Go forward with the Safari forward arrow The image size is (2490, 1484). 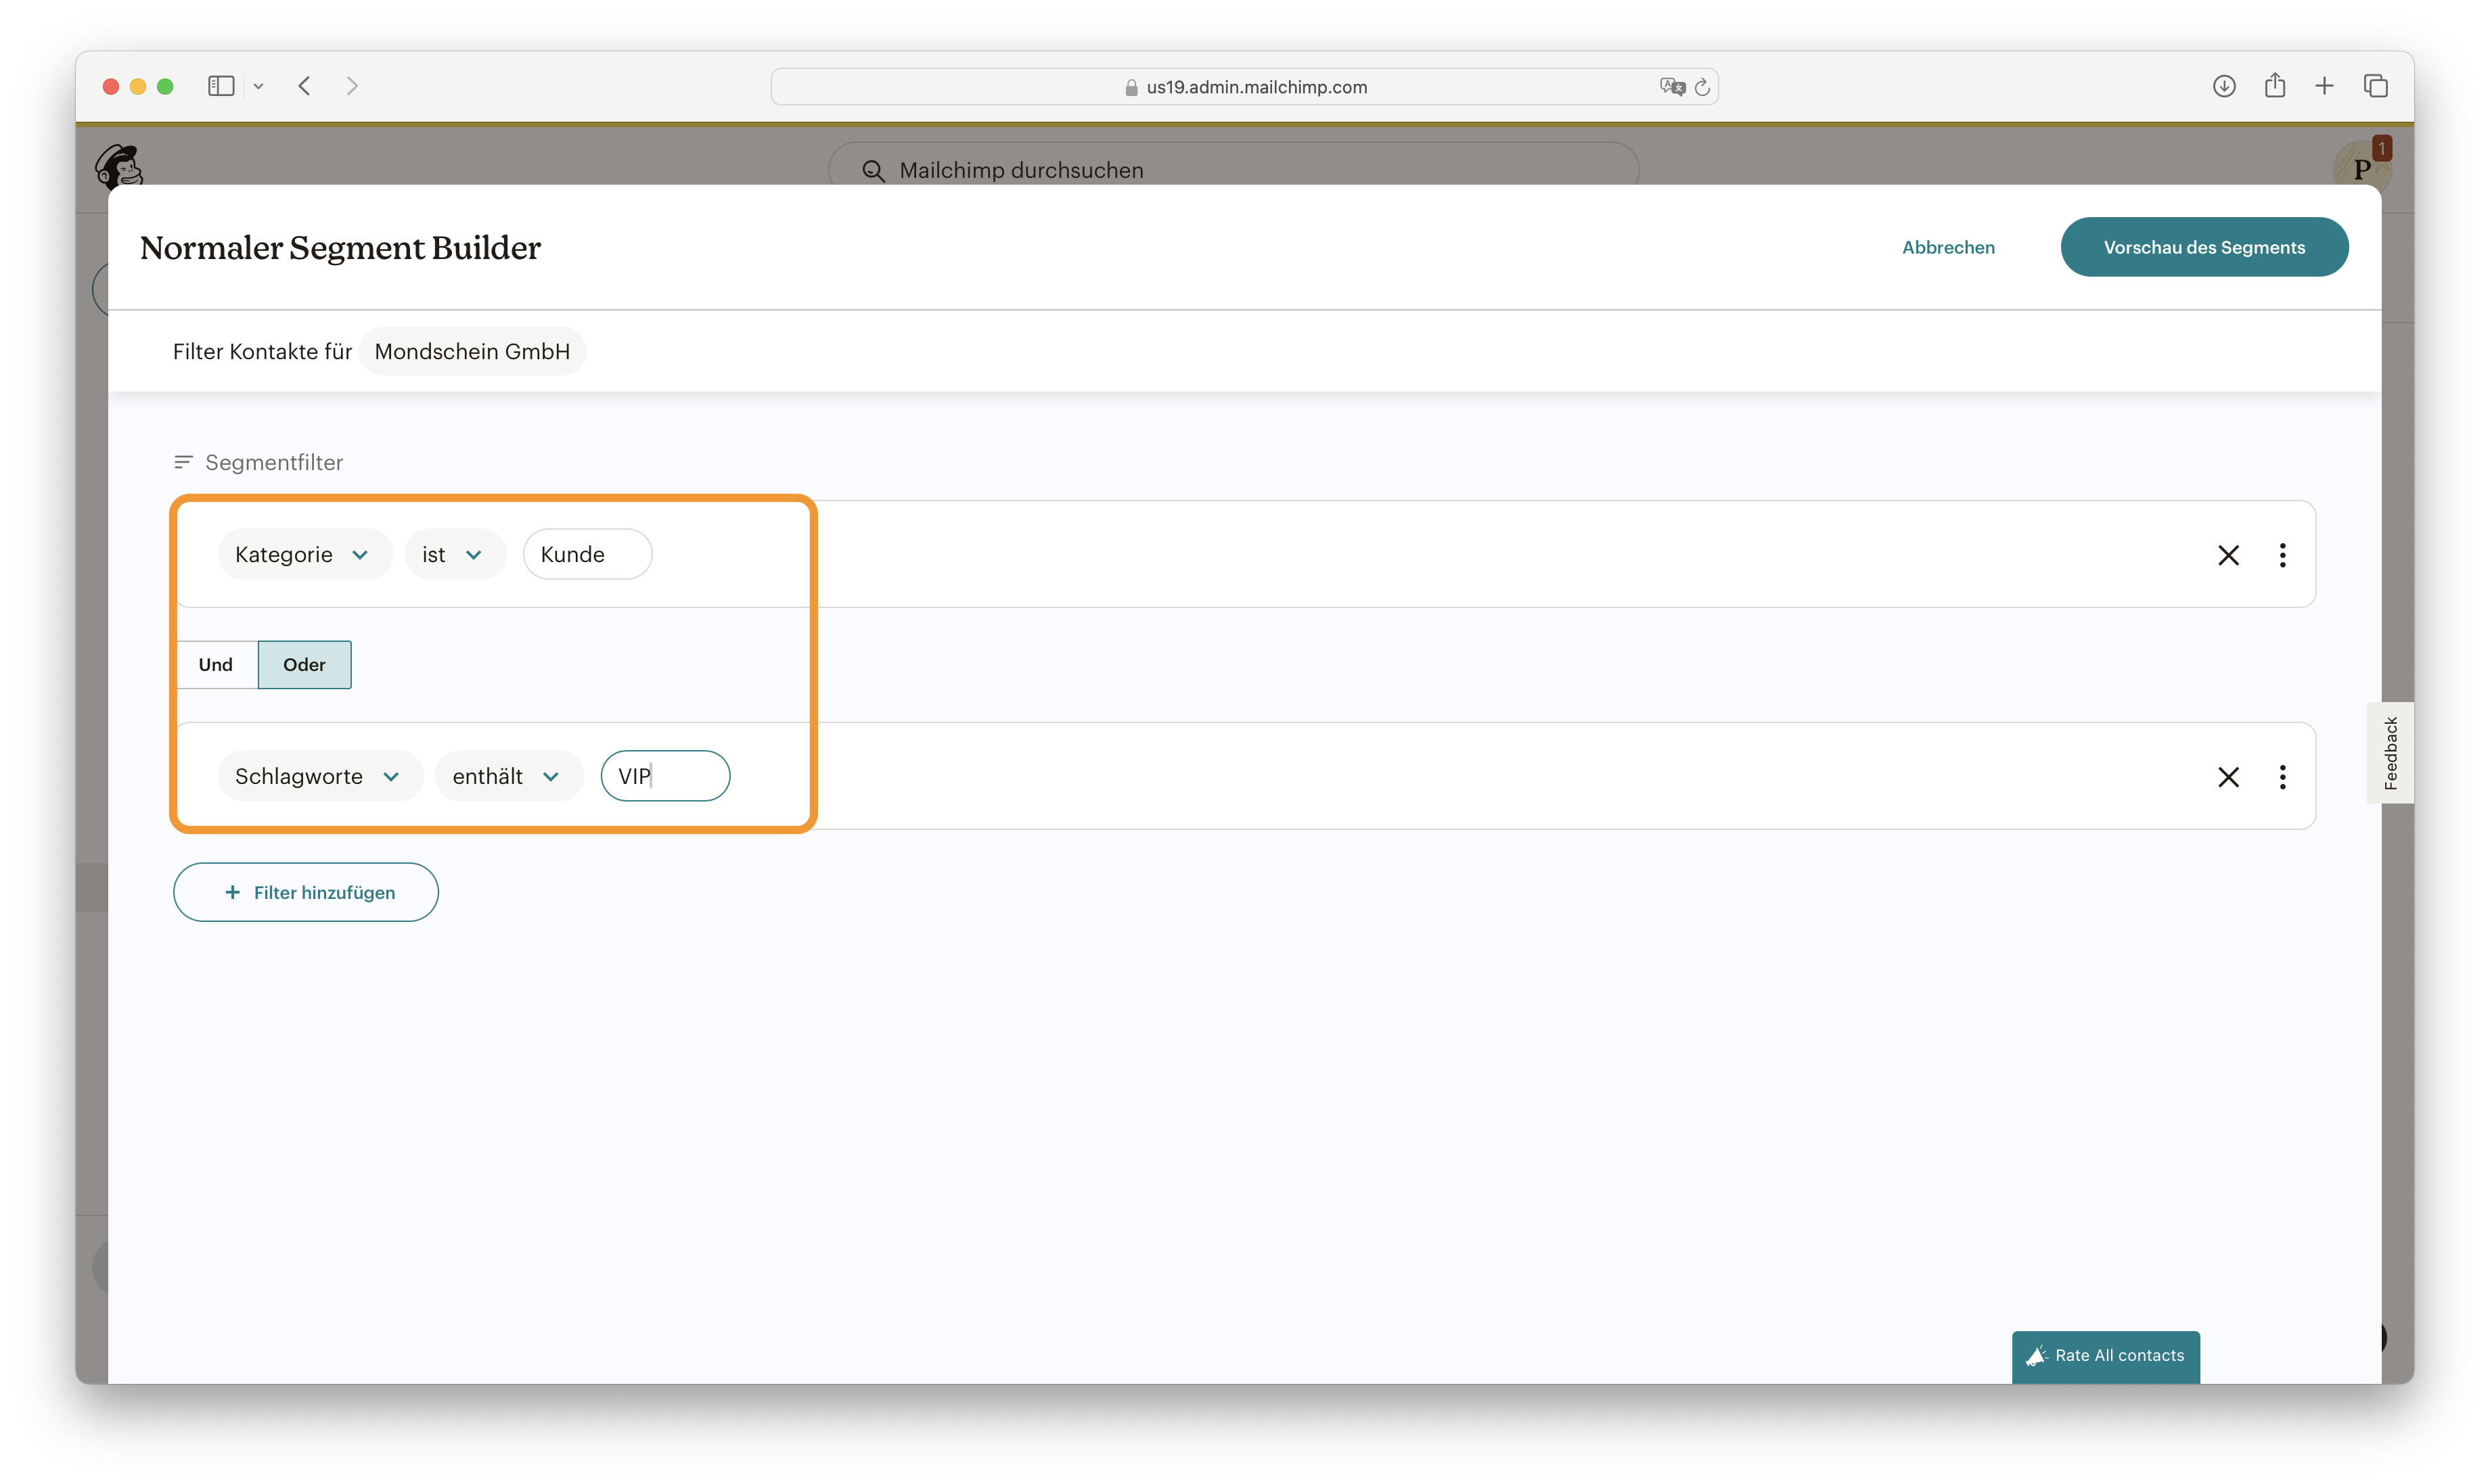352,86
